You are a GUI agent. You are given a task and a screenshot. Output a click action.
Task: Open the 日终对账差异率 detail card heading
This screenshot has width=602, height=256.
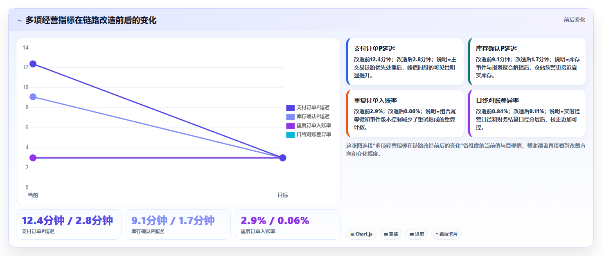point(498,100)
